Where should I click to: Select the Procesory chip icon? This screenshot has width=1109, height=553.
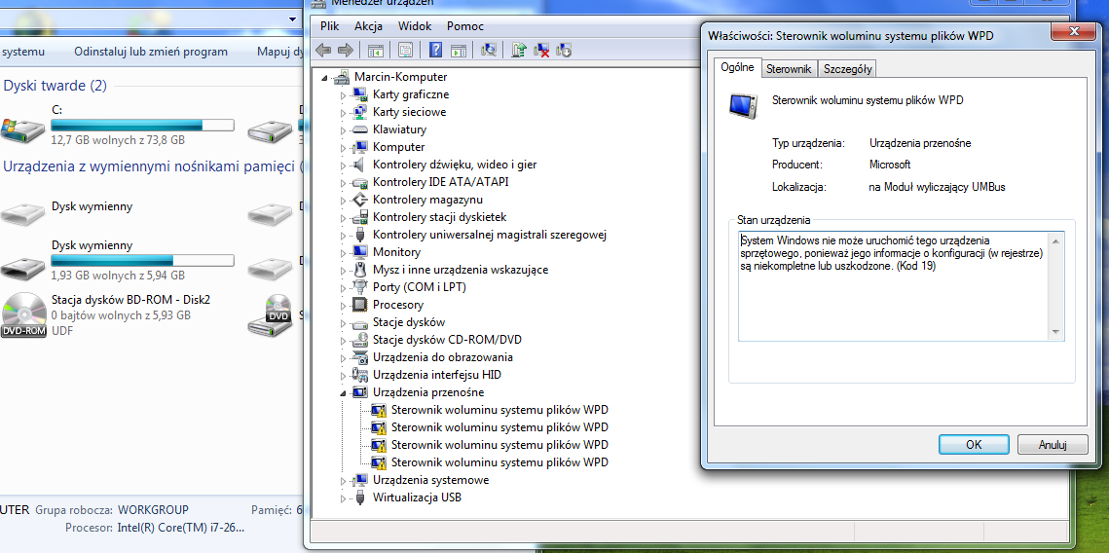coord(360,305)
